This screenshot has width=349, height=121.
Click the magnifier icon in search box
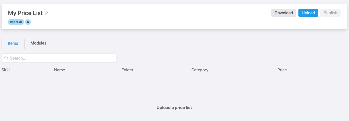tap(6, 58)
